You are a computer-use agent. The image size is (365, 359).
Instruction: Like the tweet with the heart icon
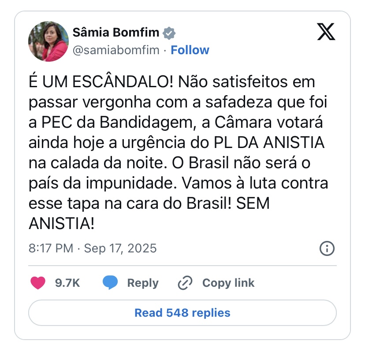click(x=38, y=283)
